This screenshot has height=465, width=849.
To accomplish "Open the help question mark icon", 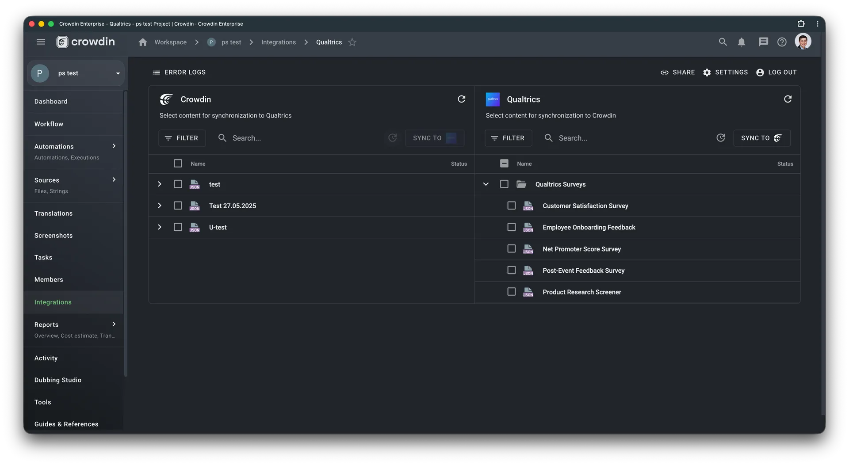I will click(x=782, y=42).
